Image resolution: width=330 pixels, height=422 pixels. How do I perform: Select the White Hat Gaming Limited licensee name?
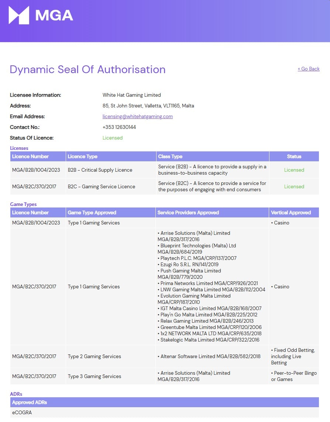pos(131,95)
